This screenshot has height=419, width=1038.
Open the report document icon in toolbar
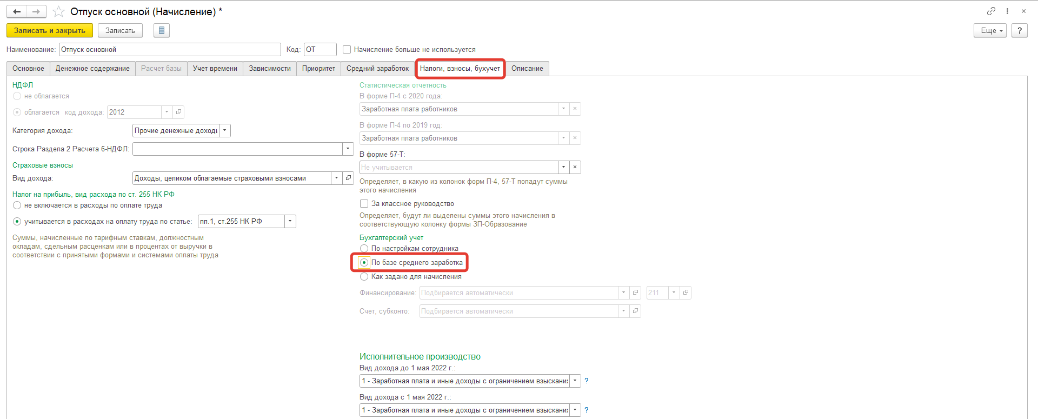coord(161,31)
